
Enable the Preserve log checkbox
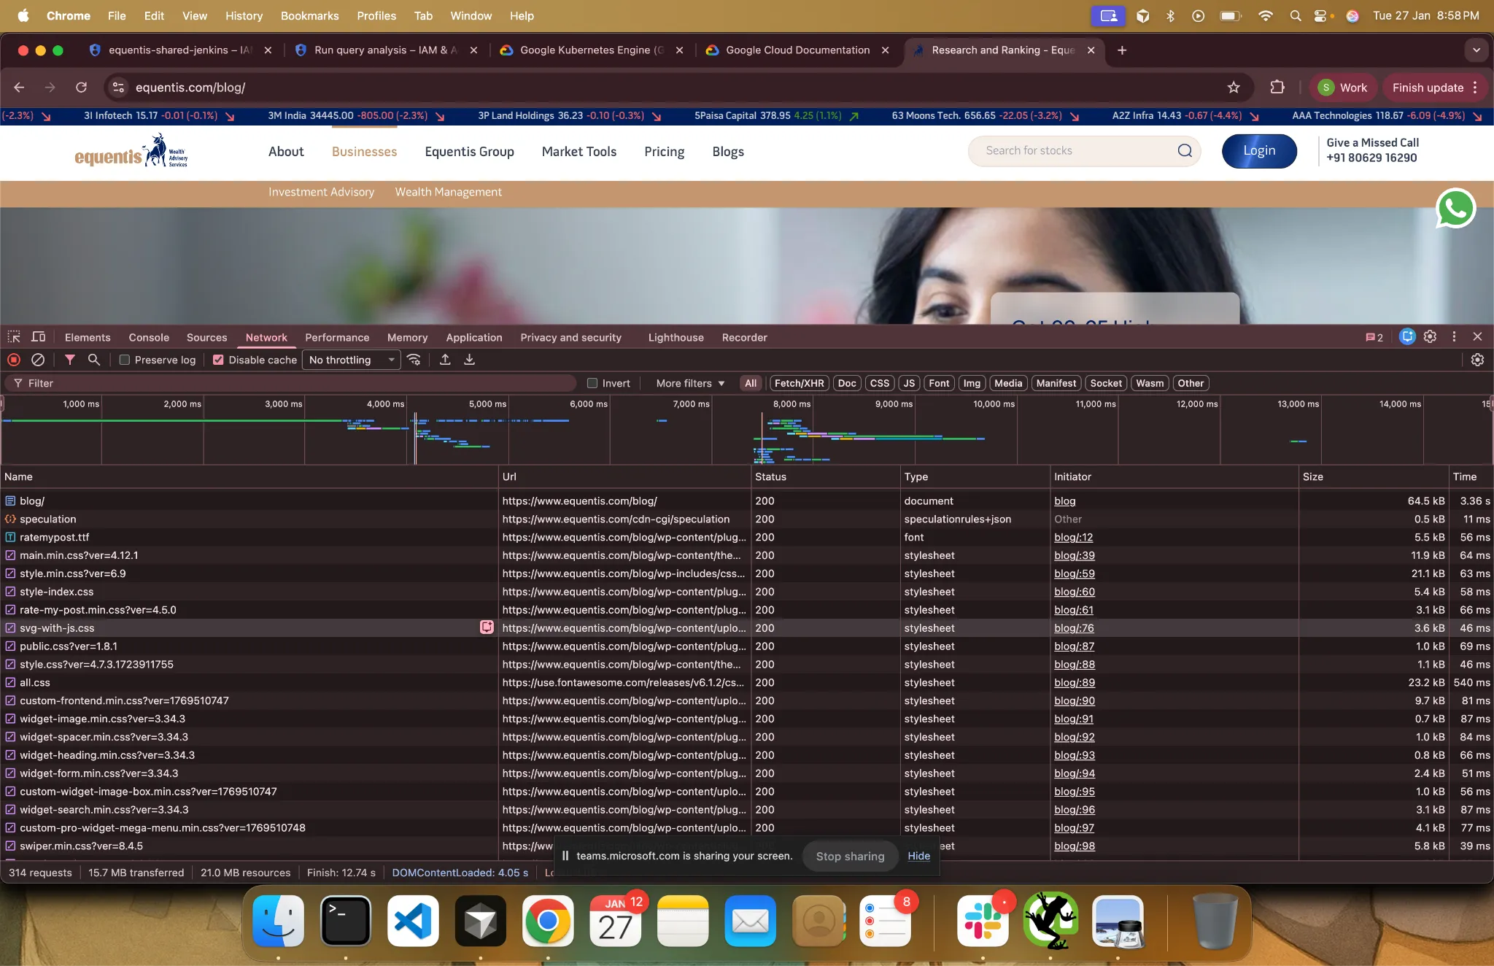[125, 360]
